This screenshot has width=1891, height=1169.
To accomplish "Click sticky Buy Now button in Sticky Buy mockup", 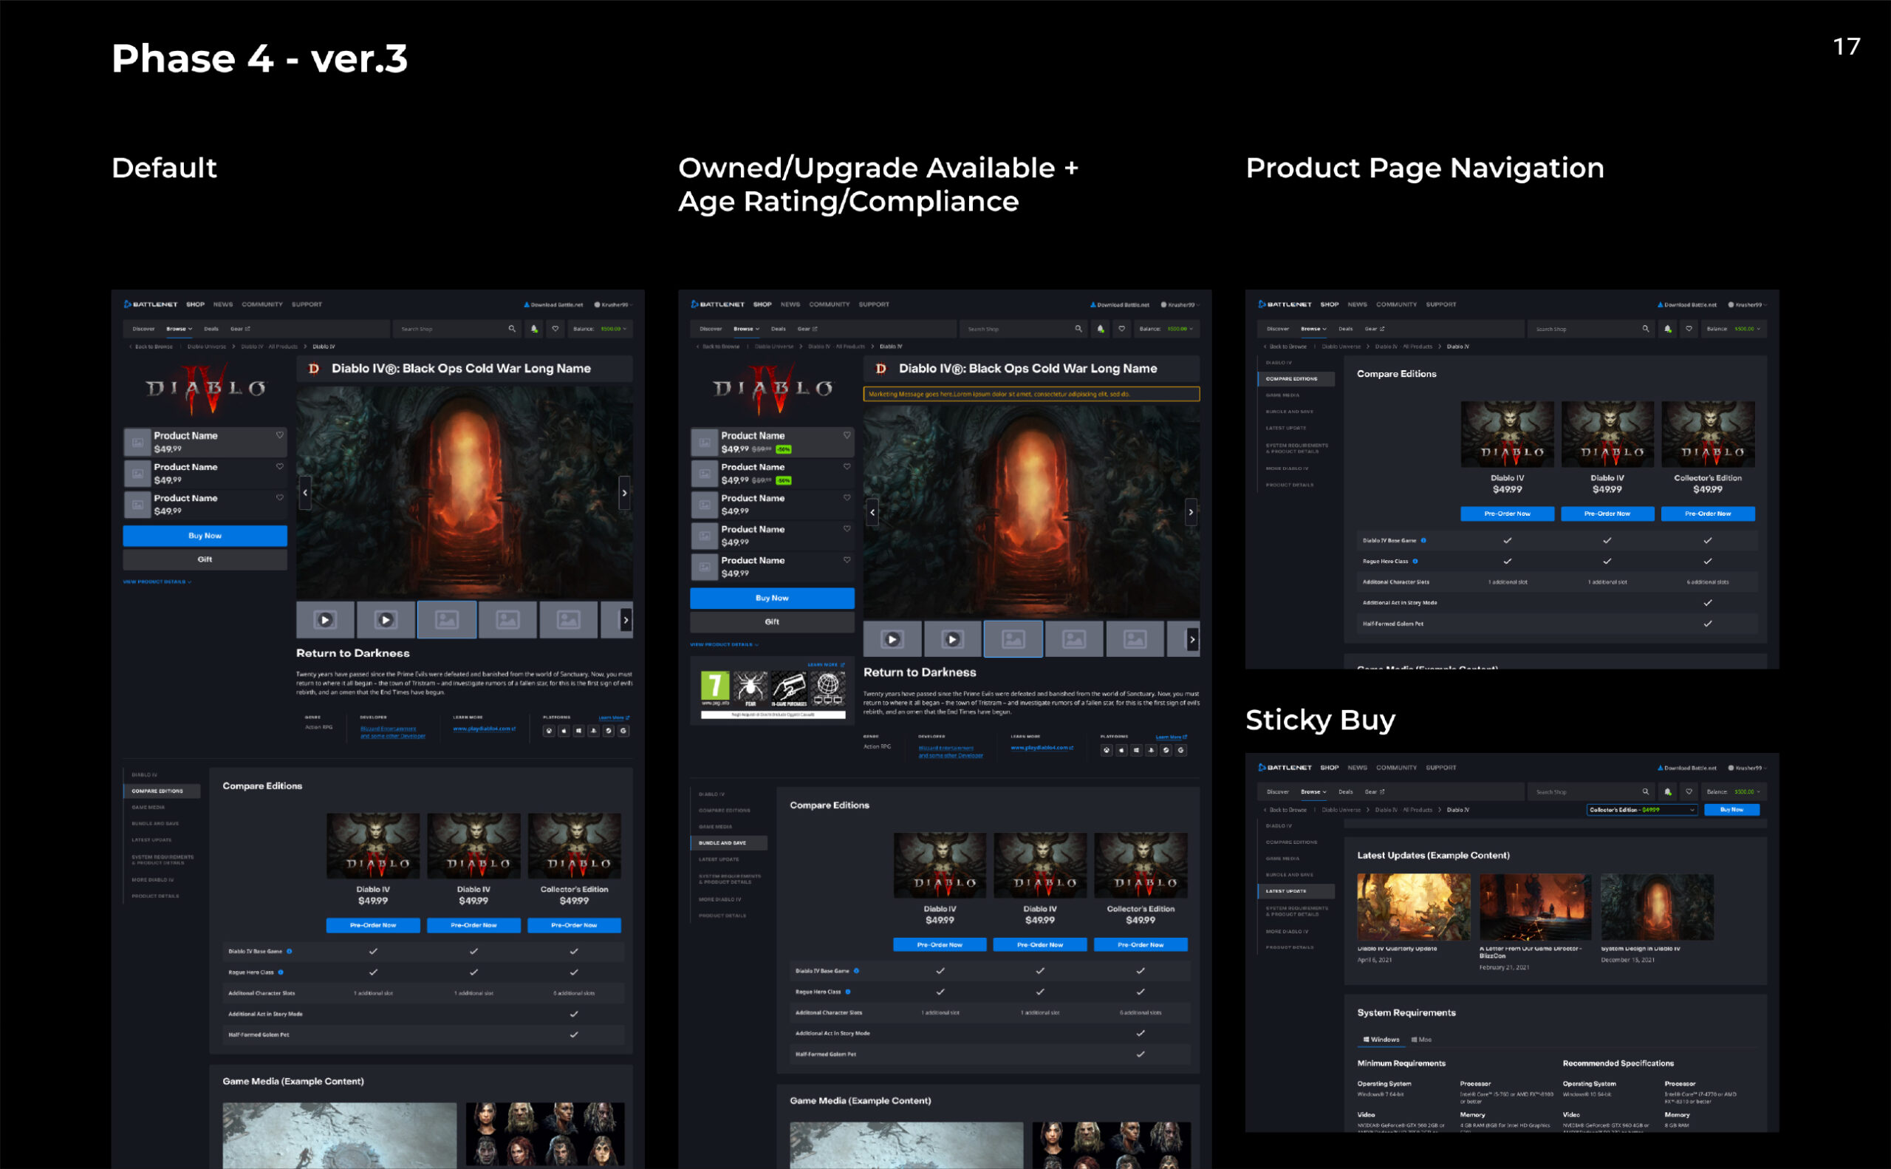I will pos(1731,809).
